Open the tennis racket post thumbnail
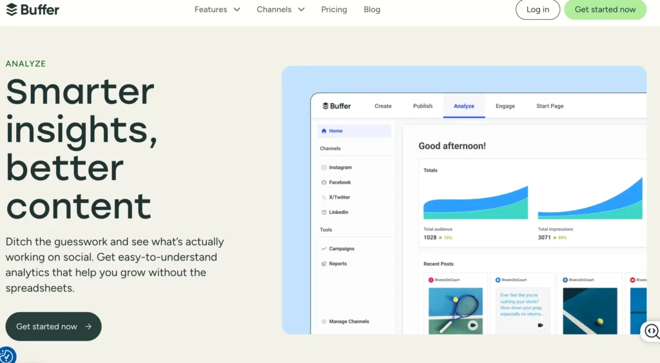Image resolution: width=660 pixels, height=363 pixels. (456, 311)
